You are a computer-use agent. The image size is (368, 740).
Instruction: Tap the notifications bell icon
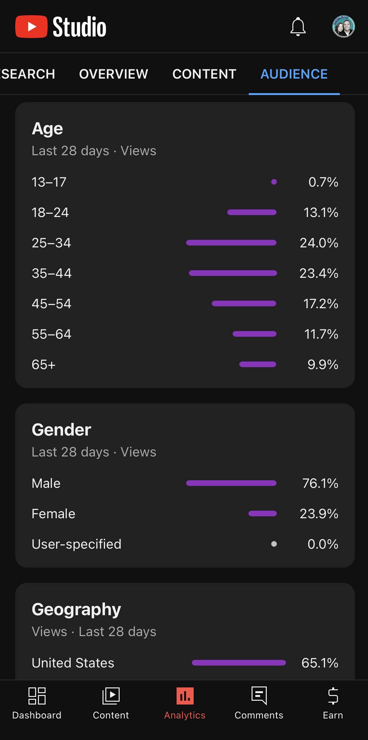pyautogui.click(x=298, y=27)
